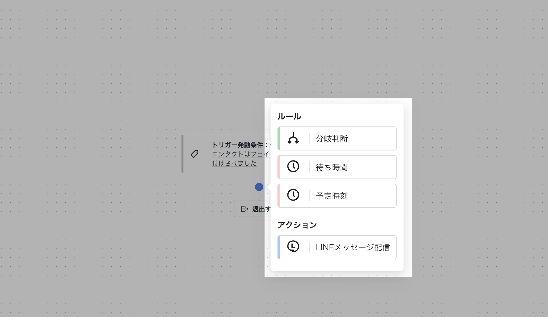Viewport: 548px width, 317px height.
Task: Click the pink color bar on 予定時刻
Action: coord(279,196)
